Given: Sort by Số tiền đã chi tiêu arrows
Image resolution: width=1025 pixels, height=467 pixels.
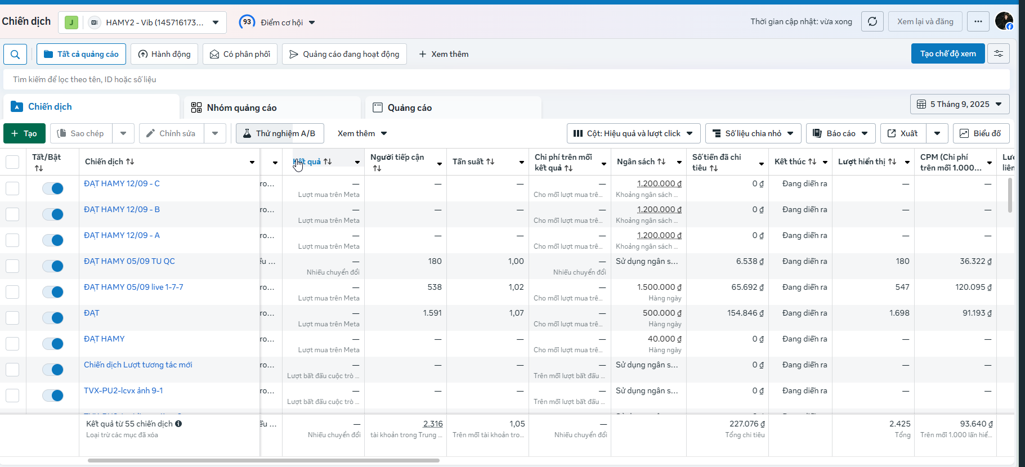Looking at the screenshot, I should (x=714, y=168).
